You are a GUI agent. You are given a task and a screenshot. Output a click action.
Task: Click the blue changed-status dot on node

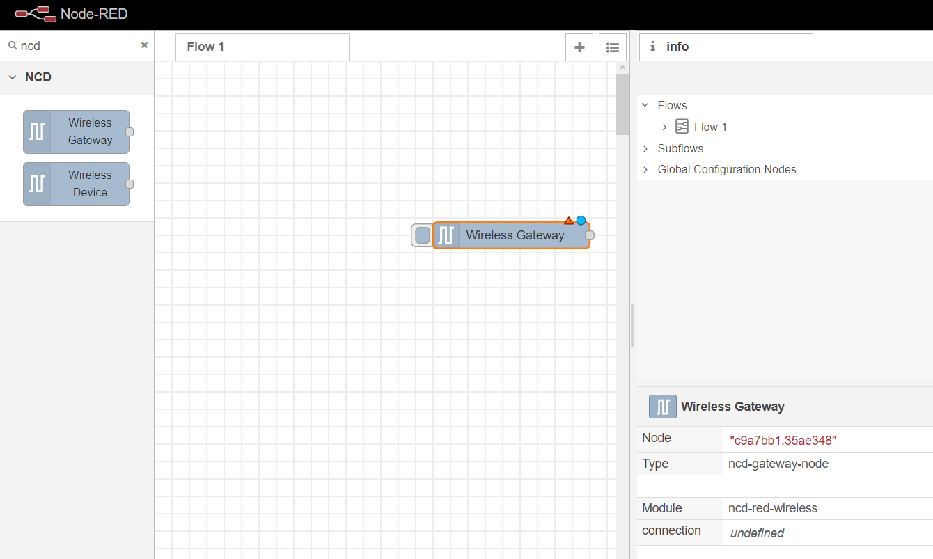coord(581,220)
